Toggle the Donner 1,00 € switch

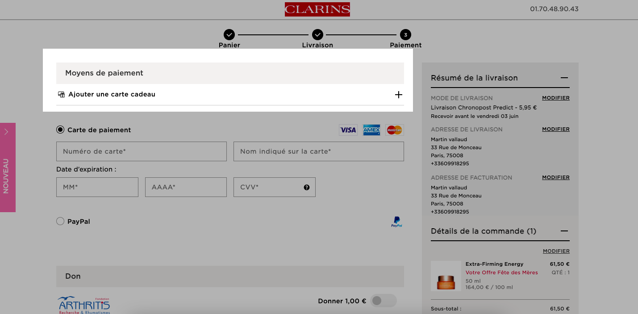[x=384, y=301]
